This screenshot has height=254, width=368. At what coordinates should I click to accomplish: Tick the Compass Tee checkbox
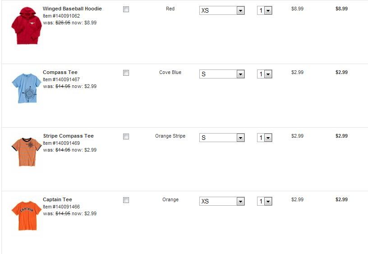[126, 73]
